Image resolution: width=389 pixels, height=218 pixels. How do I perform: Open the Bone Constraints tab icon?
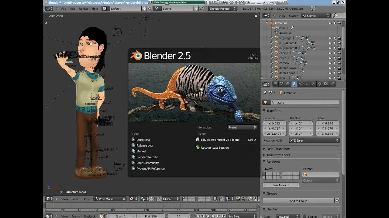click(320, 84)
